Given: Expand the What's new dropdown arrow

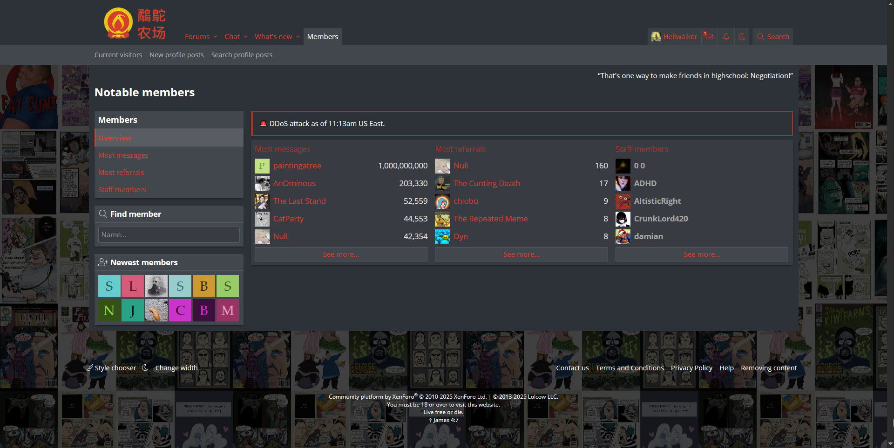Looking at the screenshot, I should [x=298, y=37].
